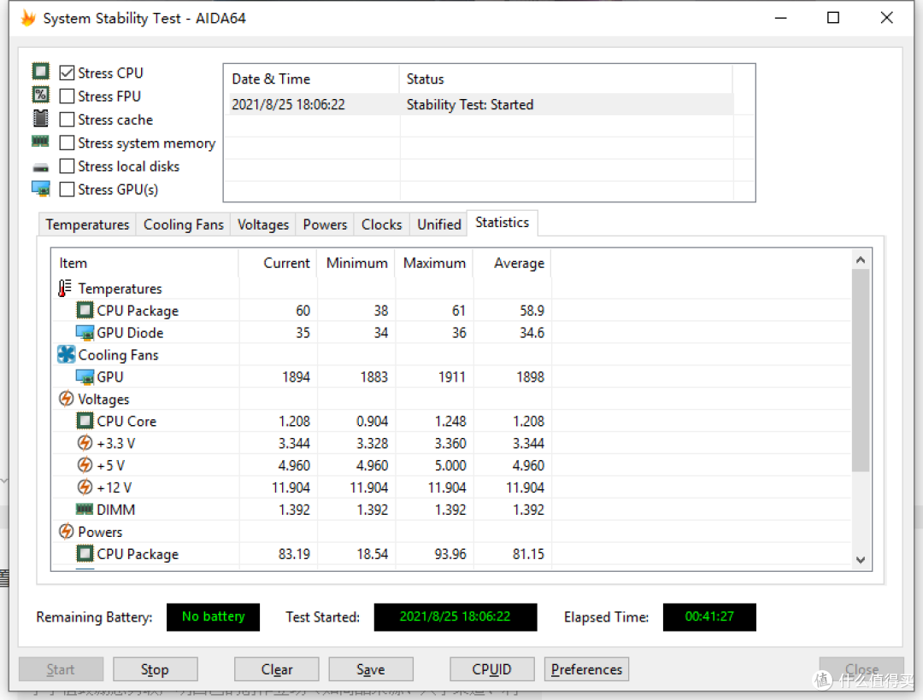This screenshot has height=700, width=923.
Task: Select the Clocks tab
Action: 381,225
